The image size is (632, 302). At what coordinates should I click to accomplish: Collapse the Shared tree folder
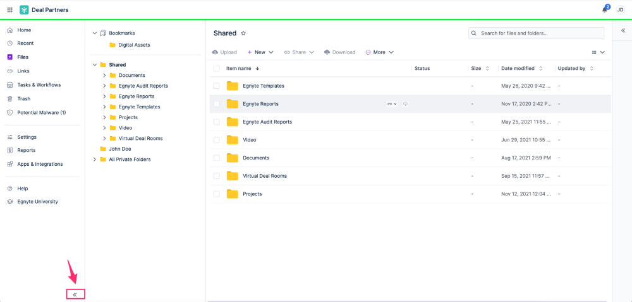click(x=95, y=65)
